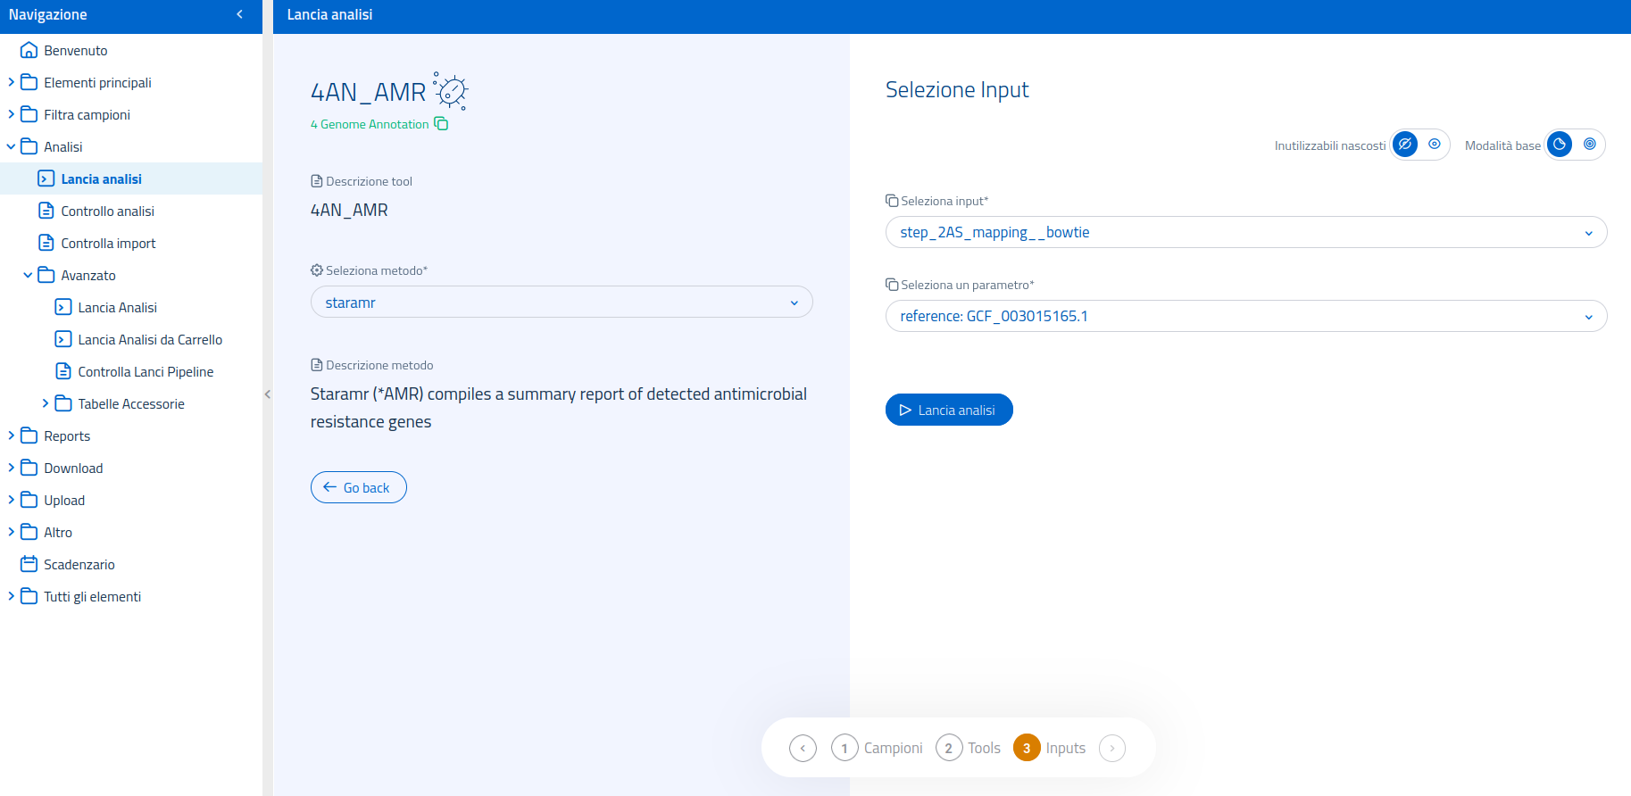Click the panel splitter collapse handle

(x=267, y=394)
